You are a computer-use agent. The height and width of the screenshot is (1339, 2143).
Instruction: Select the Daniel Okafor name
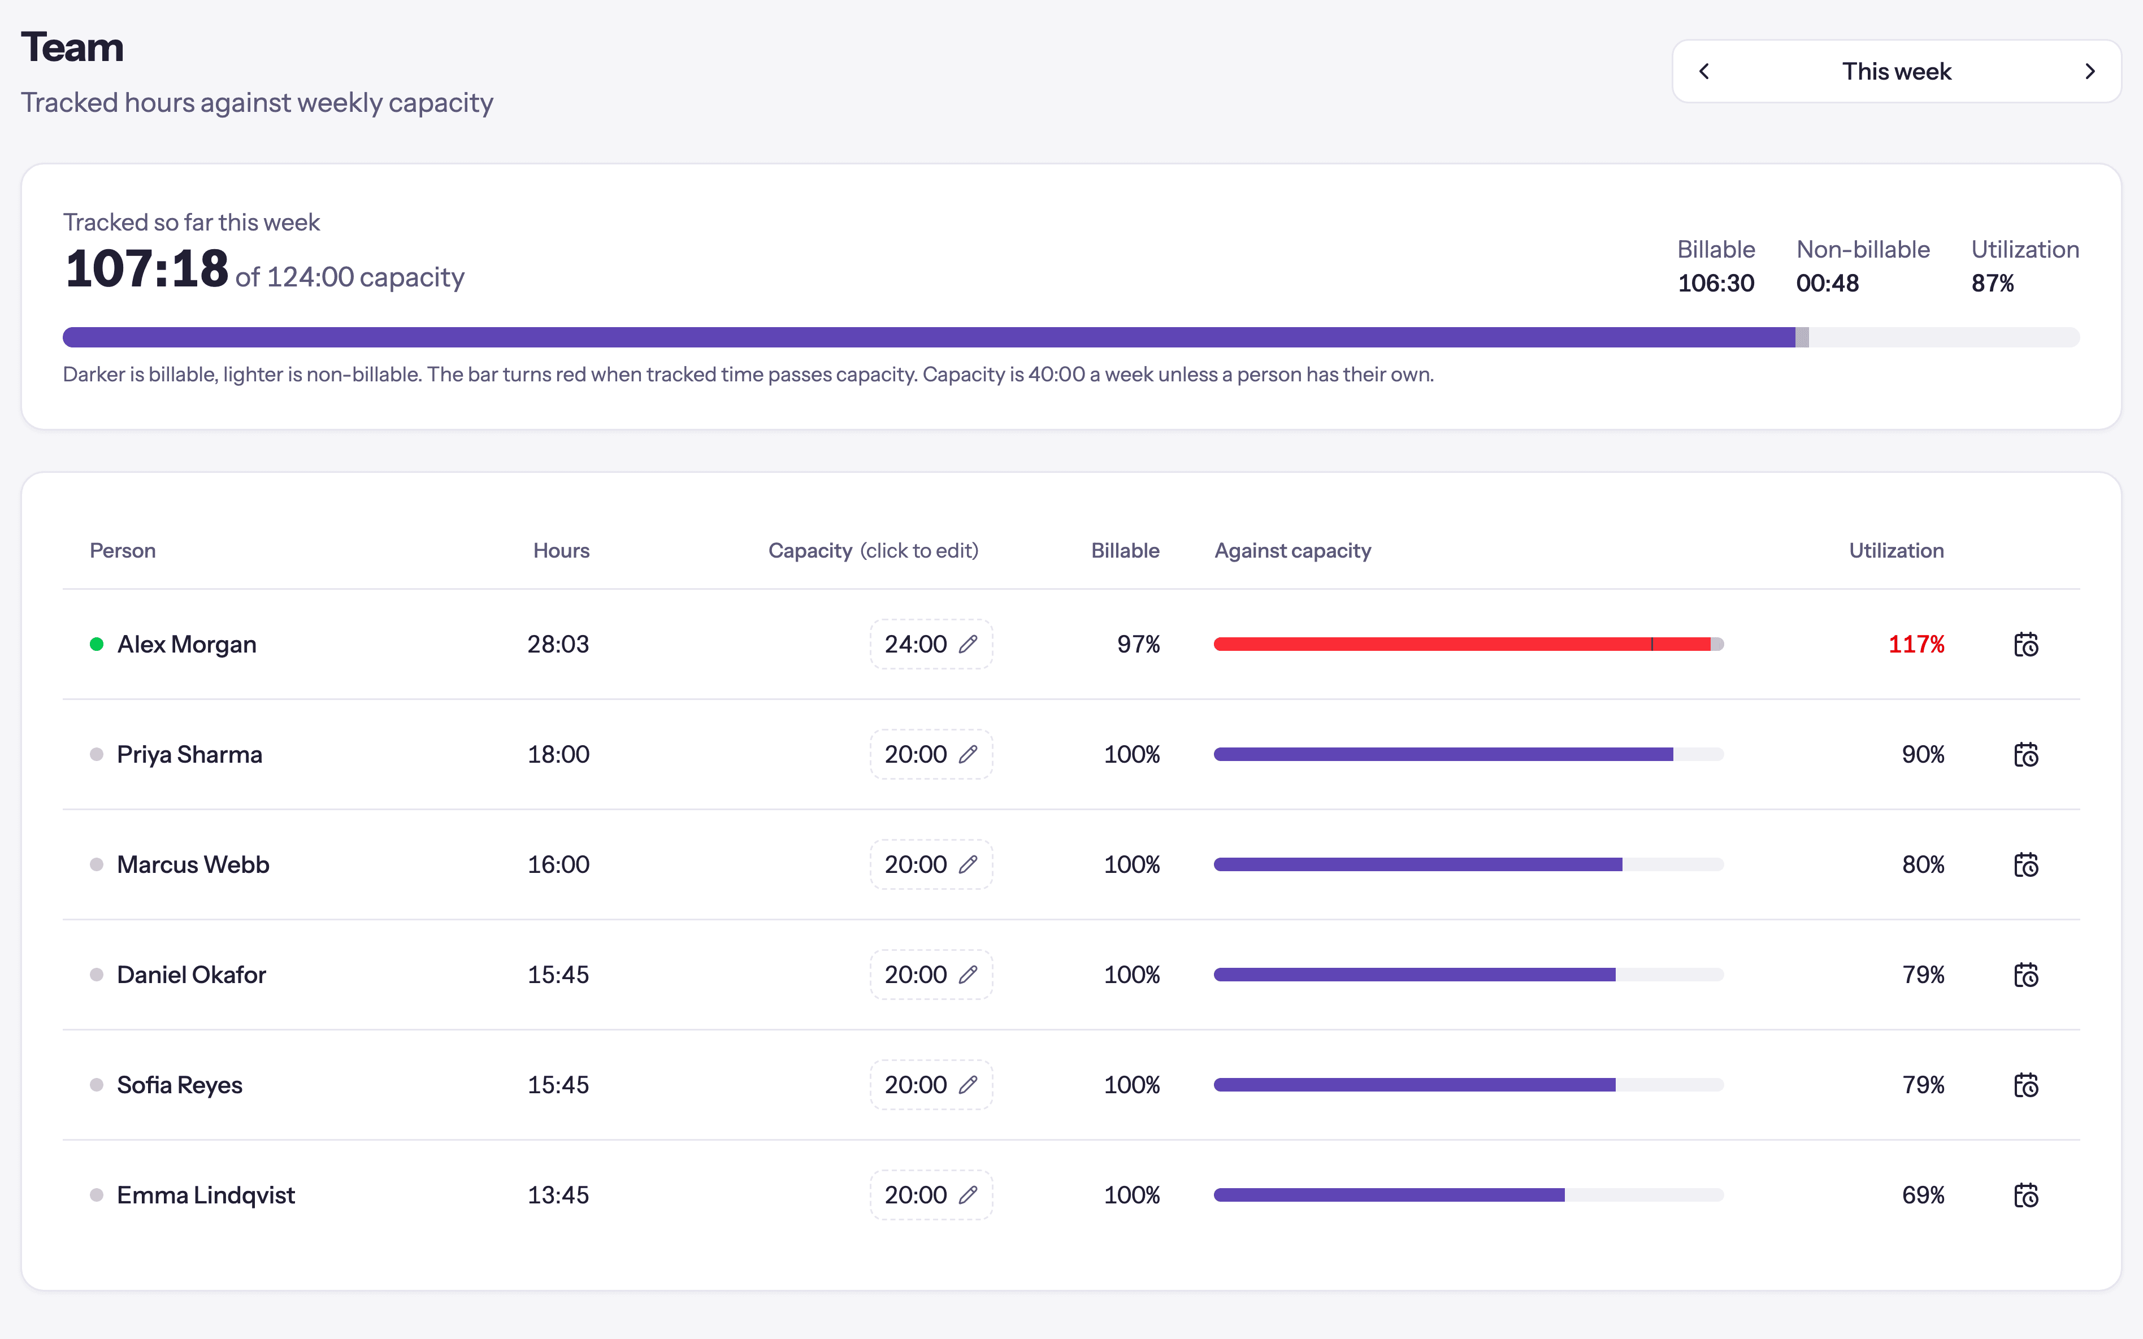tap(191, 974)
